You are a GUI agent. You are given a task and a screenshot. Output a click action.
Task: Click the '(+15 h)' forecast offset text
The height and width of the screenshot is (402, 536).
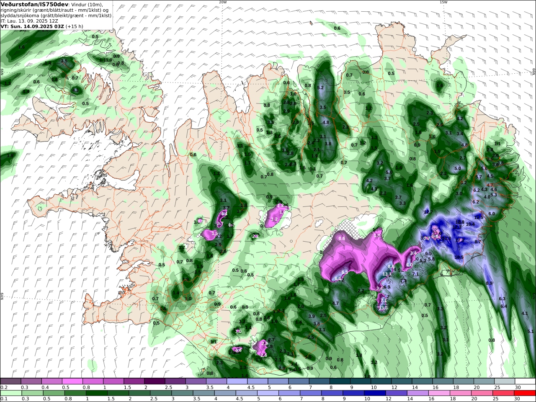pos(75,26)
